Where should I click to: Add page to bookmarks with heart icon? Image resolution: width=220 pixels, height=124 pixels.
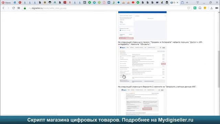point(189,8)
